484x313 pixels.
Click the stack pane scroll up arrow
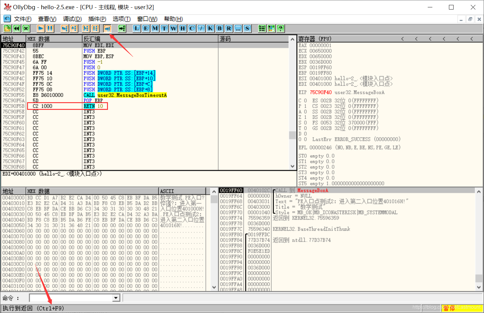click(x=479, y=191)
